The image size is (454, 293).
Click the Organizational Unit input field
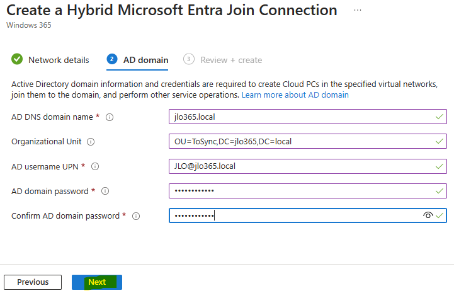click(308, 141)
